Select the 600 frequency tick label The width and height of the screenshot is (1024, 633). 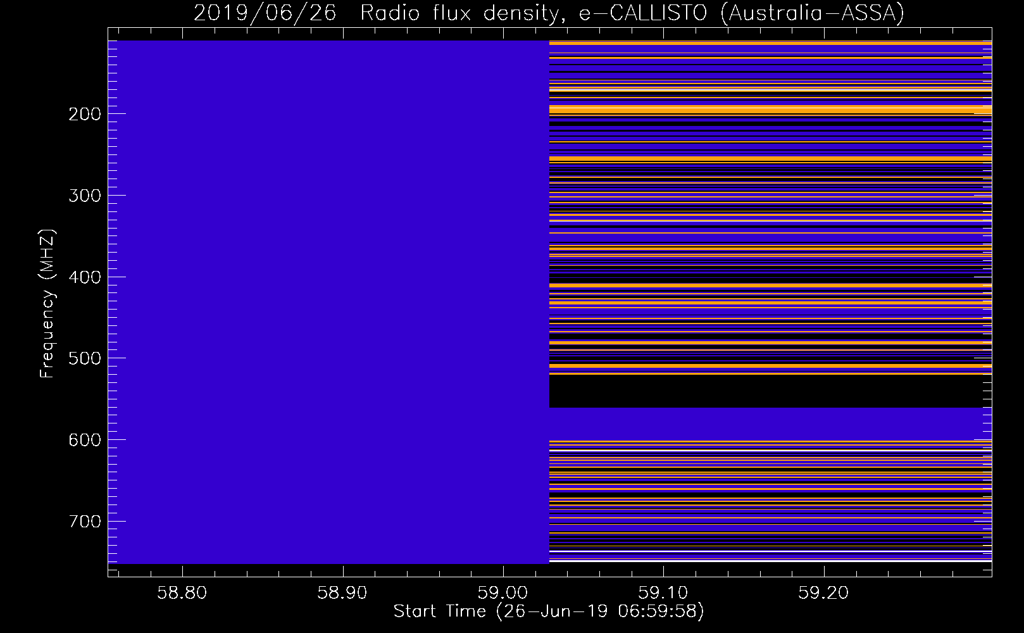click(84, 440)
